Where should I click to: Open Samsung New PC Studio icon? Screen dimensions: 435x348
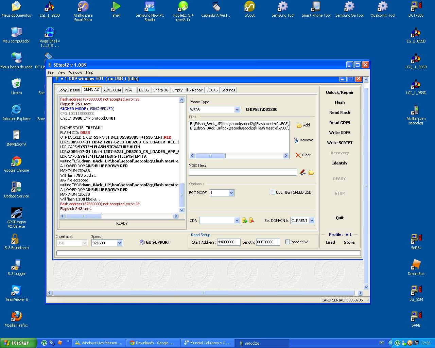coord(150,12)
